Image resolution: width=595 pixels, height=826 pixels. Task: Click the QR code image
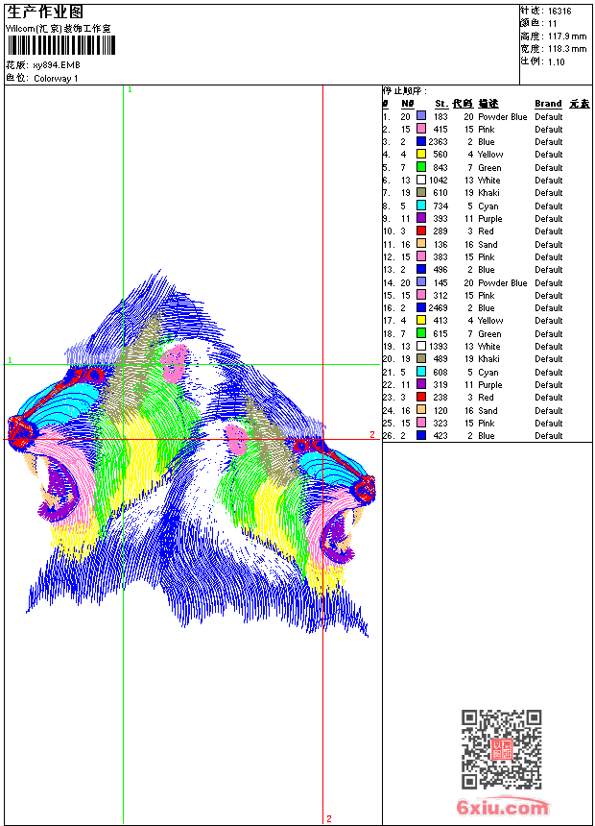501,749
